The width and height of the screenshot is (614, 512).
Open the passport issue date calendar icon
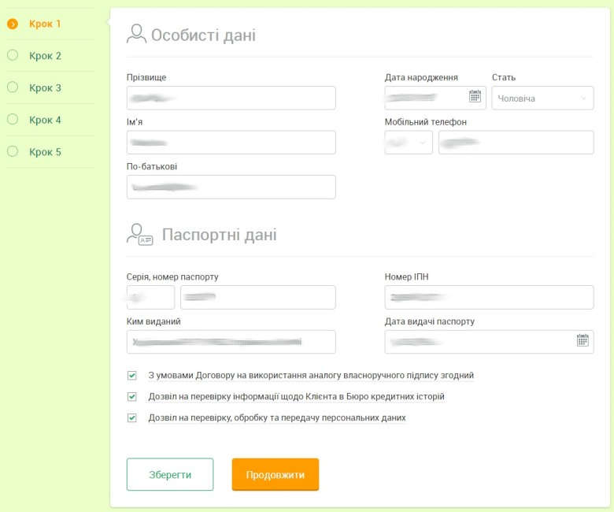coord(583,340)
